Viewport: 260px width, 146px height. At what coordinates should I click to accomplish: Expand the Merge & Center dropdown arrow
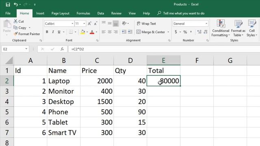[x=168, y=32]
